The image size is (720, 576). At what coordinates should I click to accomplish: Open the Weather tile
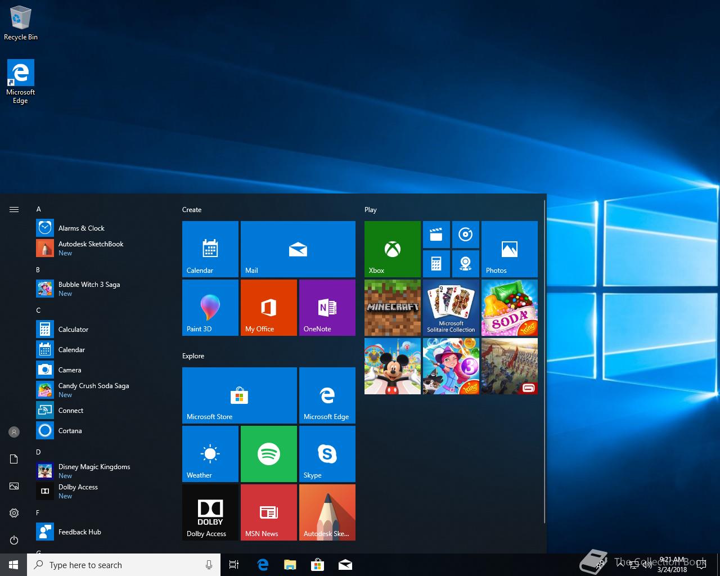(x=210, y=454)
